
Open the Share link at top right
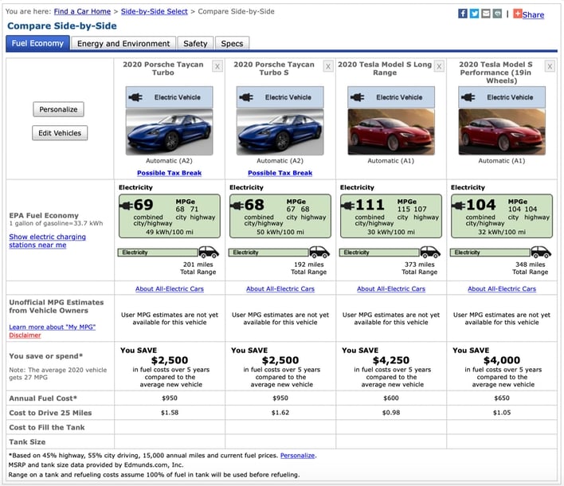click(533, 15)
